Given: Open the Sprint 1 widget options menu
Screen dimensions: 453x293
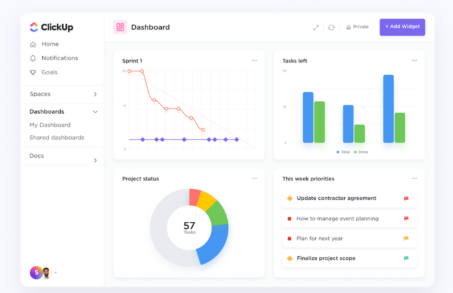Looking at the screenshot, I should (x=254, y=61).
